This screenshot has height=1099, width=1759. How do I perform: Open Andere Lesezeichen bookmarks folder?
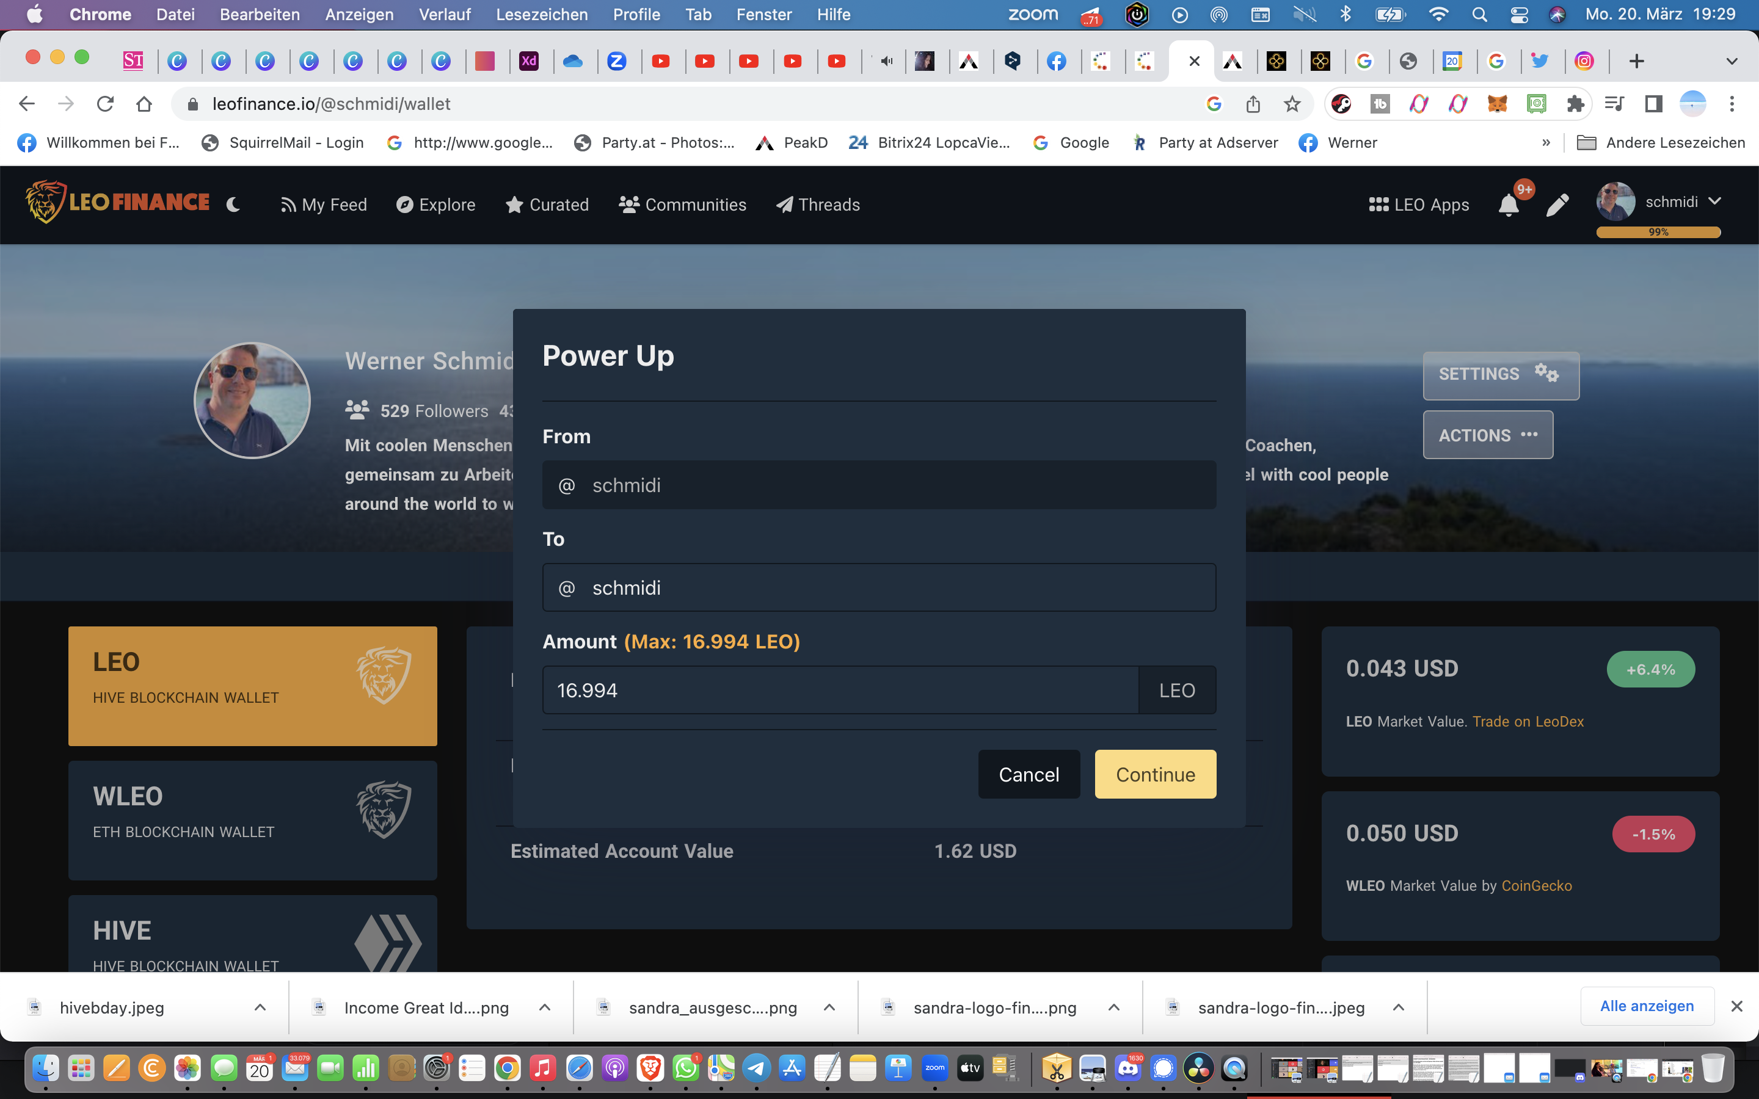1660,143
